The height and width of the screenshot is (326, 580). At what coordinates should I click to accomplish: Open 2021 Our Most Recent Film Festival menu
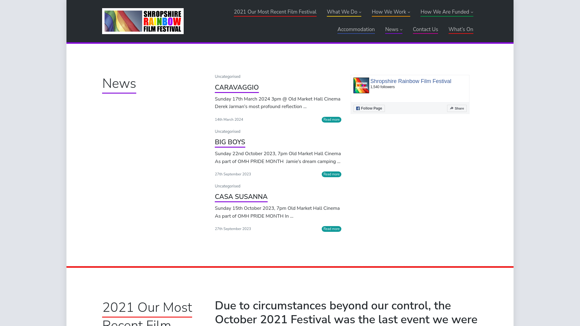coord(275,12)
